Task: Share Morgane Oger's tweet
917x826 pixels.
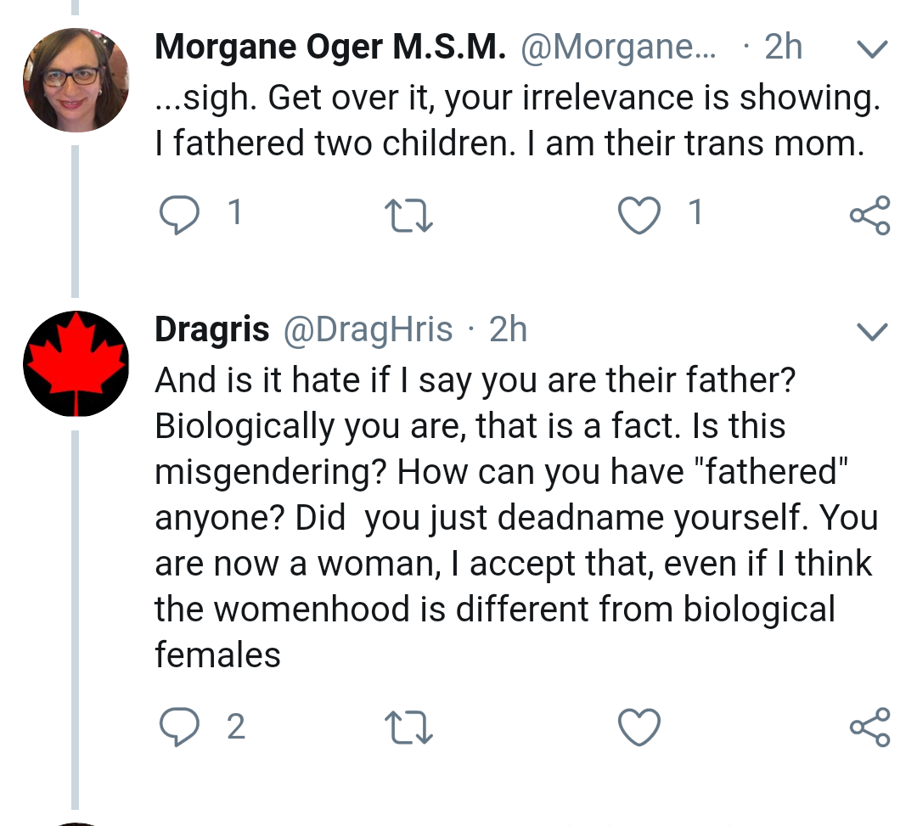Action: tap(870, 215)
